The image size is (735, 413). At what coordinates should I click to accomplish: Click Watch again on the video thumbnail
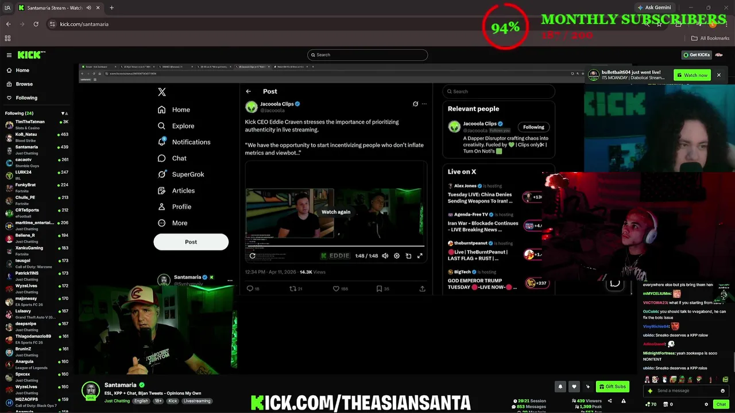pos(336,212)
